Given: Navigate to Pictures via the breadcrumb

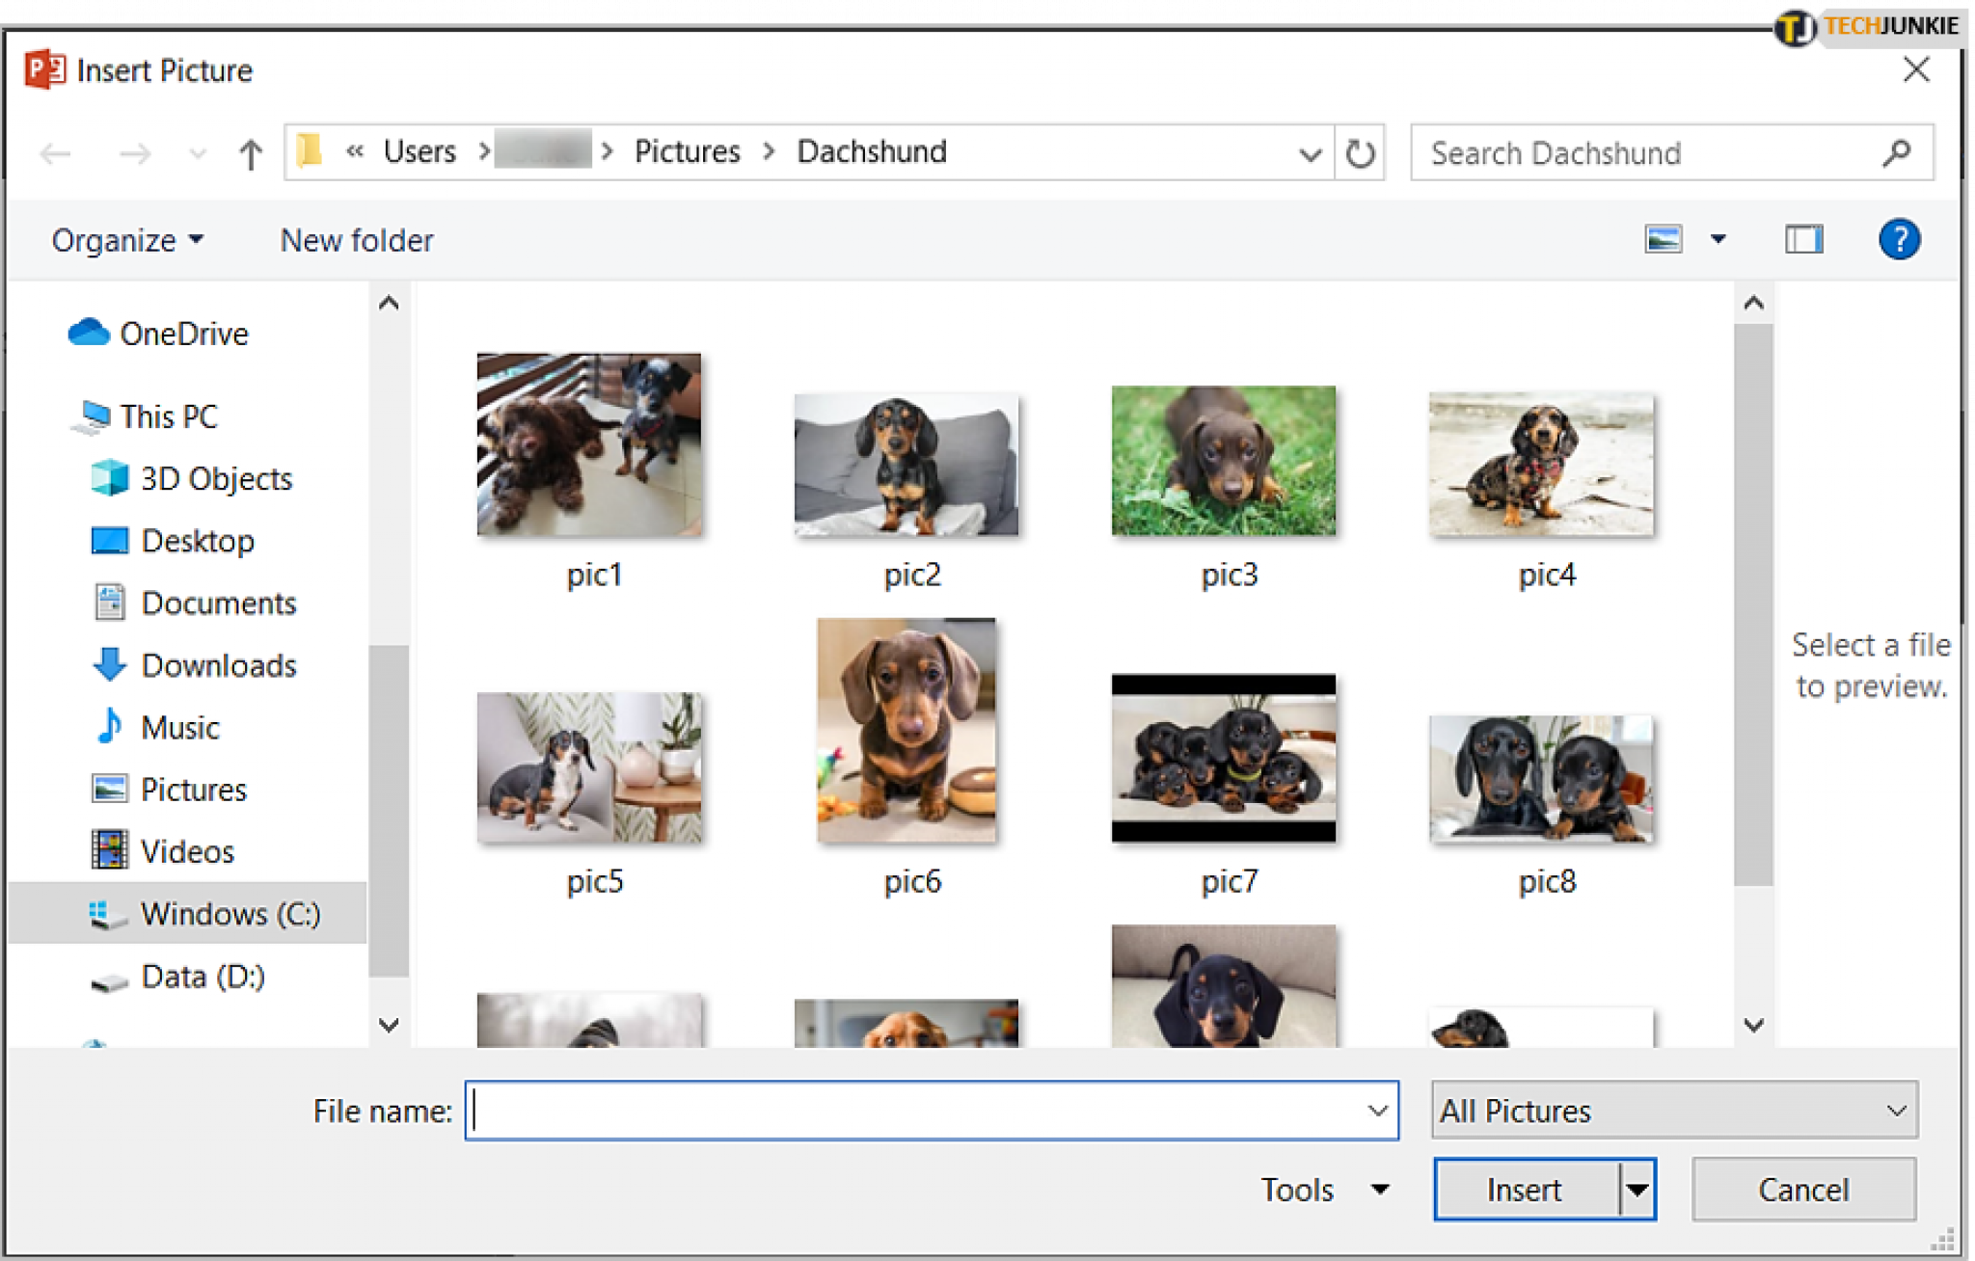Looking at the screenshot, I should tap(687, 150).
